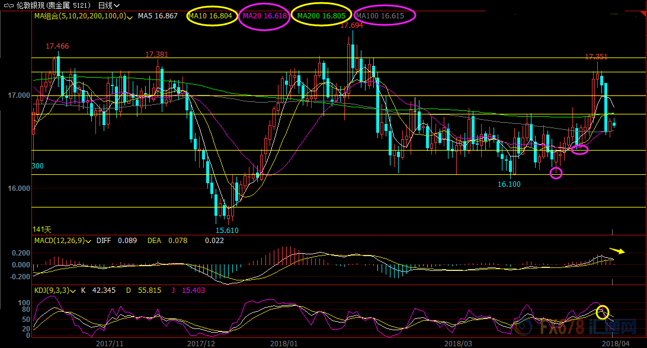Open the MACD(12,26,9) parameter dropdown

tap(88, 241)
